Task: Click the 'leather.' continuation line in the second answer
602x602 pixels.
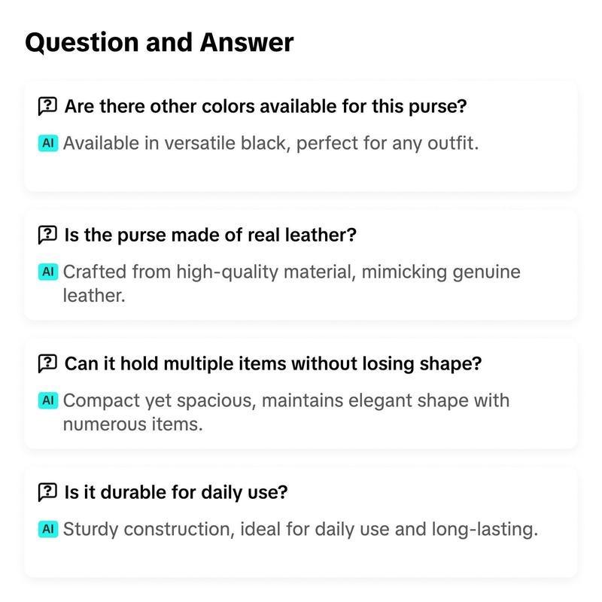Action: click(94, 296)
